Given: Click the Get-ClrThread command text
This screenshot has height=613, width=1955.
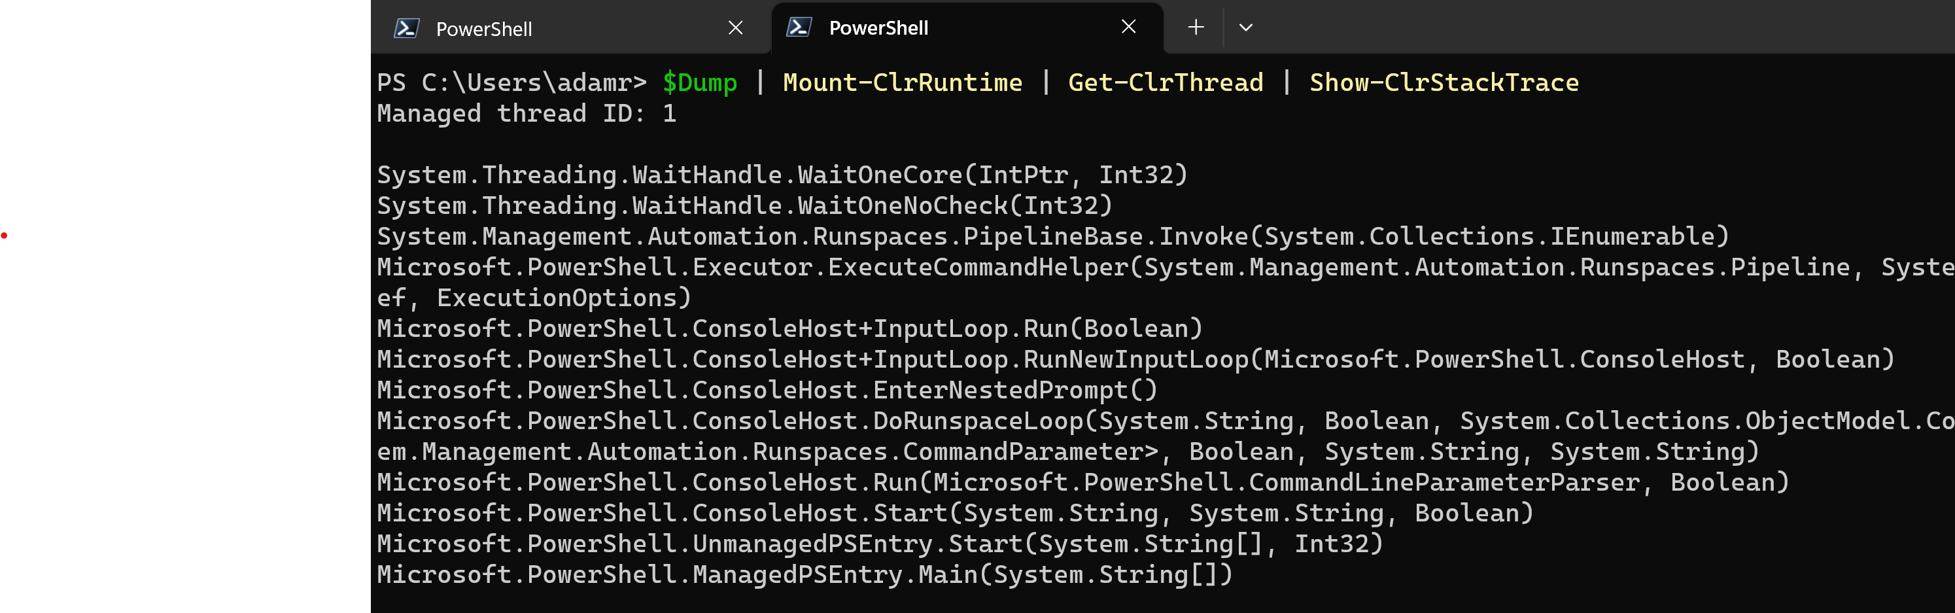Looking at the screenshot, I should (x=1166, y=82).
